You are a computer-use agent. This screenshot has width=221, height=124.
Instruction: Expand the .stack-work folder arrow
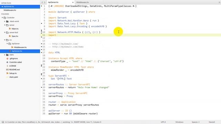4,21
